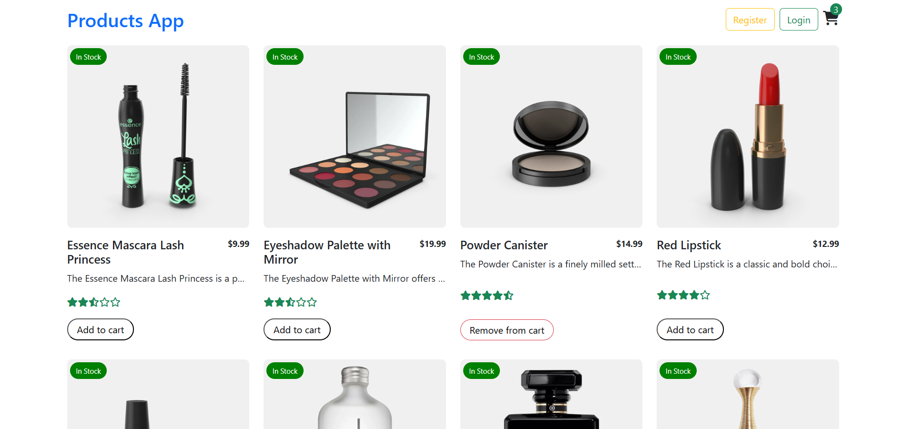Remove Powder Canister from cart

pyautogui.click(x=507, y=330)
